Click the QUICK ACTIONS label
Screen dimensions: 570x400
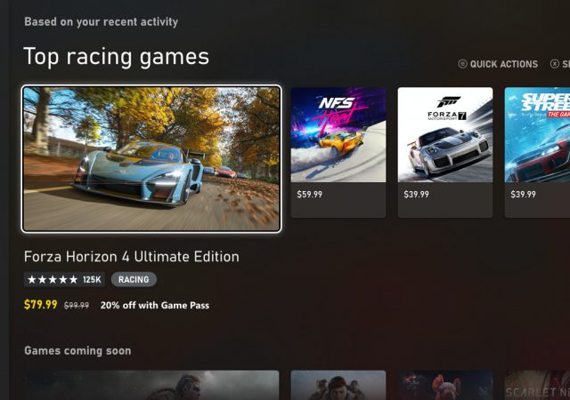tap(504, 64)
